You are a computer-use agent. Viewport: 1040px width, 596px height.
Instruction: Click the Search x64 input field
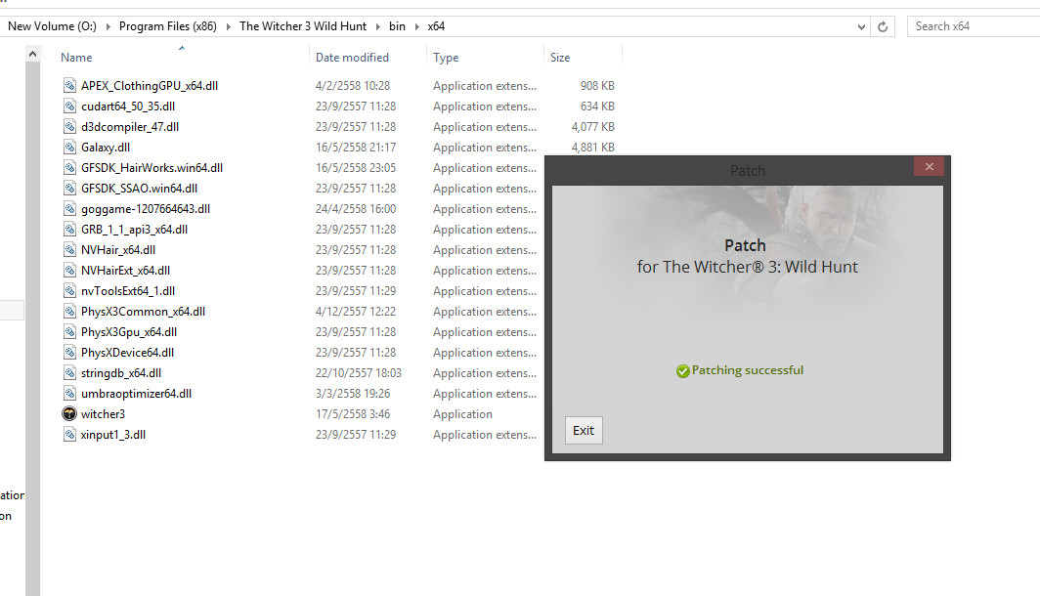[974, 26]
